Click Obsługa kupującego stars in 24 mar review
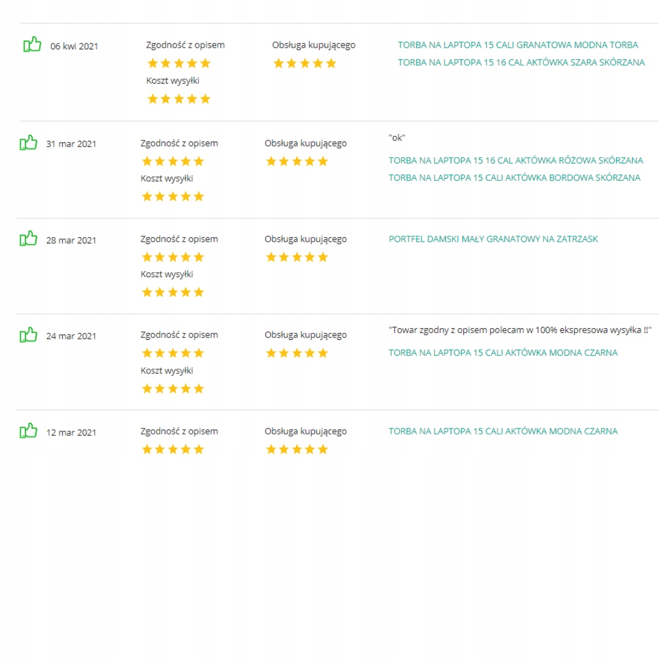659x659 pixels. tap(297, 353)
